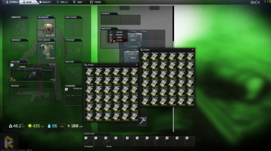Click the POCKETS label
Image resolution: width=271 pixels, height=151 pixels.
tap(106, 14)
